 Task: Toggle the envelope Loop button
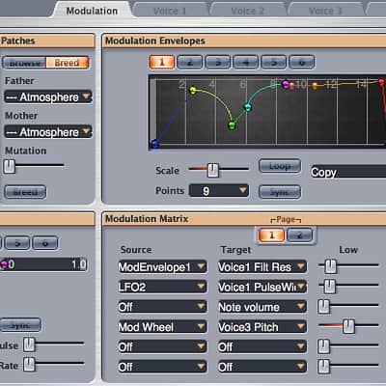point(280,166)
